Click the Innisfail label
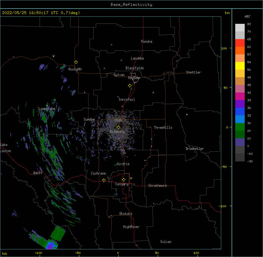The height and width of the screenshot is (257, 263). (x=127, y=100)
